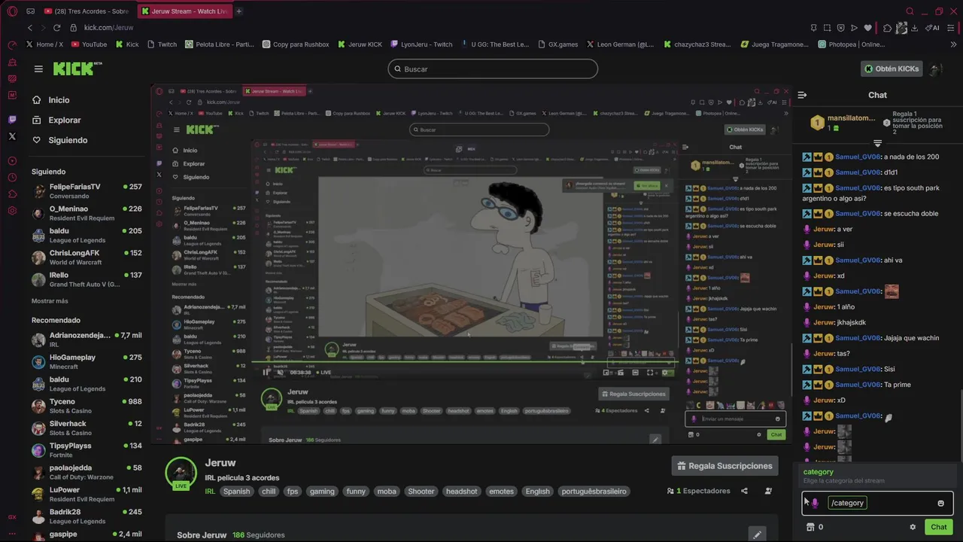Screen dimensions: 963x542
Task: Open ad blocker shield icon
Action: point(840,28)
